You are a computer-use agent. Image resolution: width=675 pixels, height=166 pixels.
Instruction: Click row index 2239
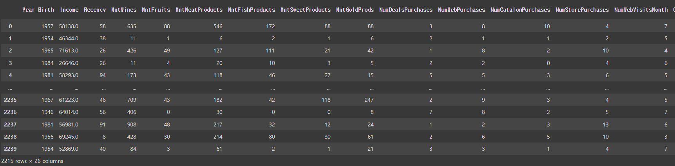click(10, 149)
